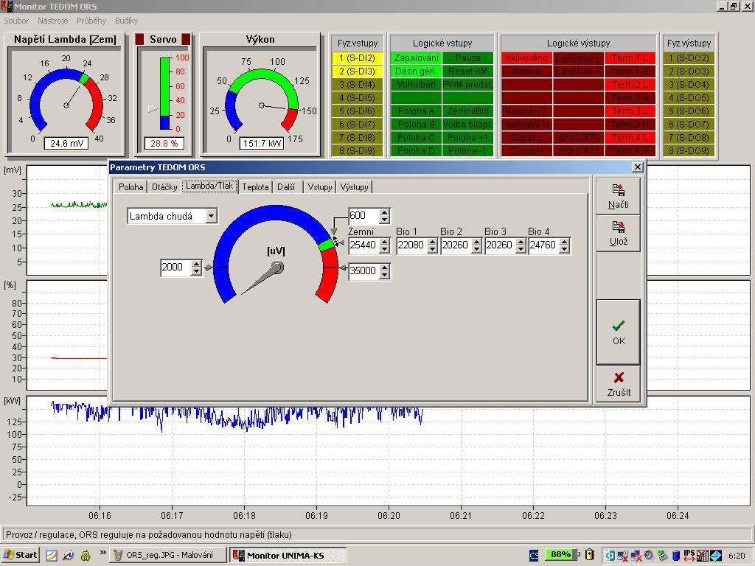
Task: Toggle the Aktivováno logic output indicator
Action: 526,58
